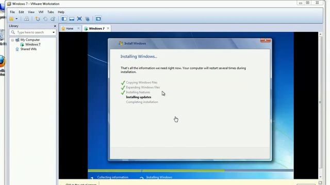
Task: Open the File menu
Action: tap(12, 12)
